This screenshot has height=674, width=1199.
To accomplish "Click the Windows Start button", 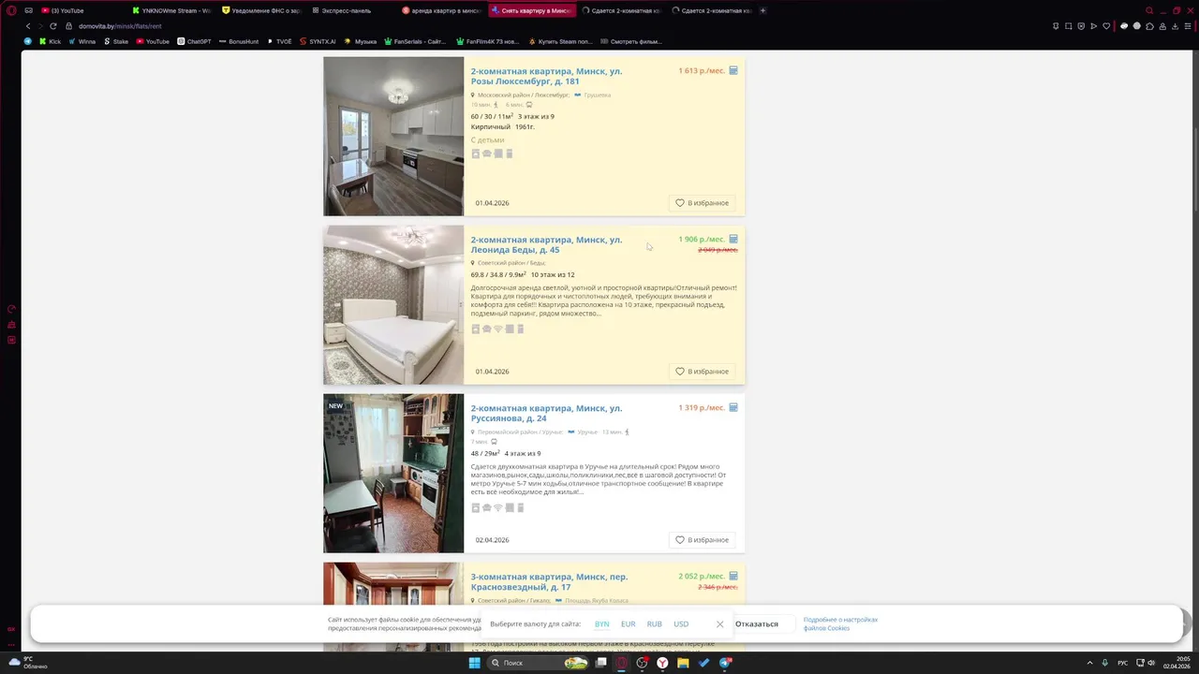I will 475,663.
